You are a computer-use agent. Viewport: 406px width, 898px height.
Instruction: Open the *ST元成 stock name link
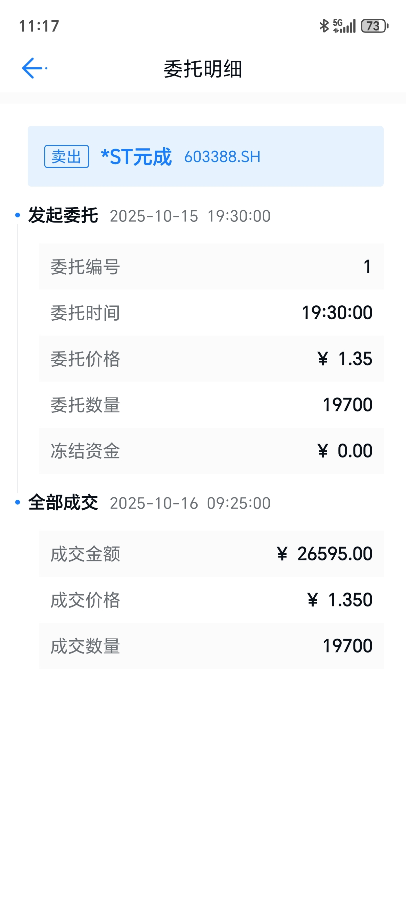click(x=136, y=157)
